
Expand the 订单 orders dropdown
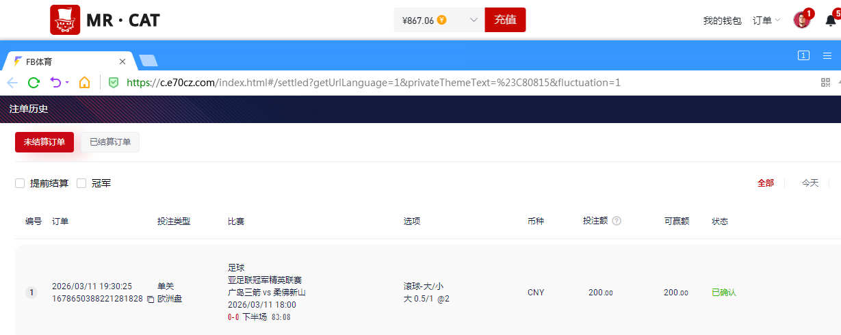click(x=766, y=21)
